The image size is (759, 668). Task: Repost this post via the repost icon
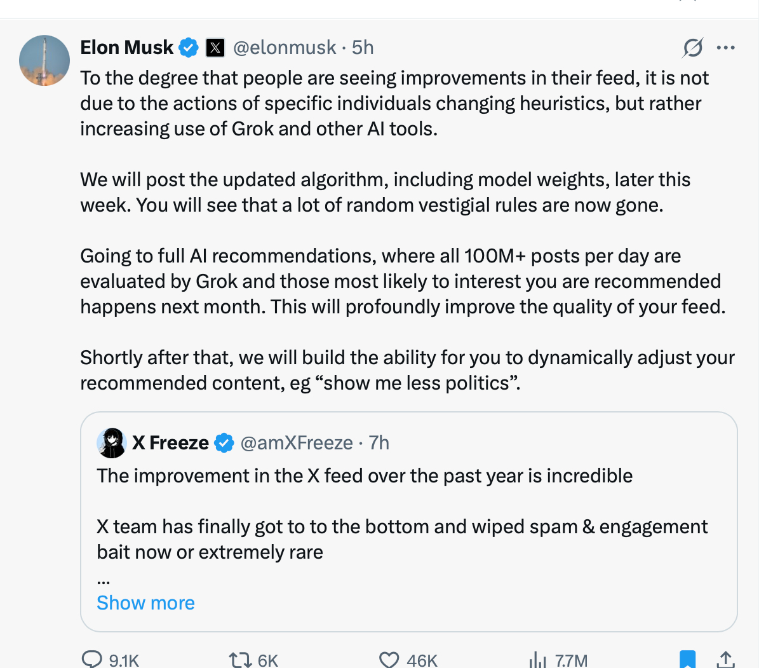click(240, 660)
